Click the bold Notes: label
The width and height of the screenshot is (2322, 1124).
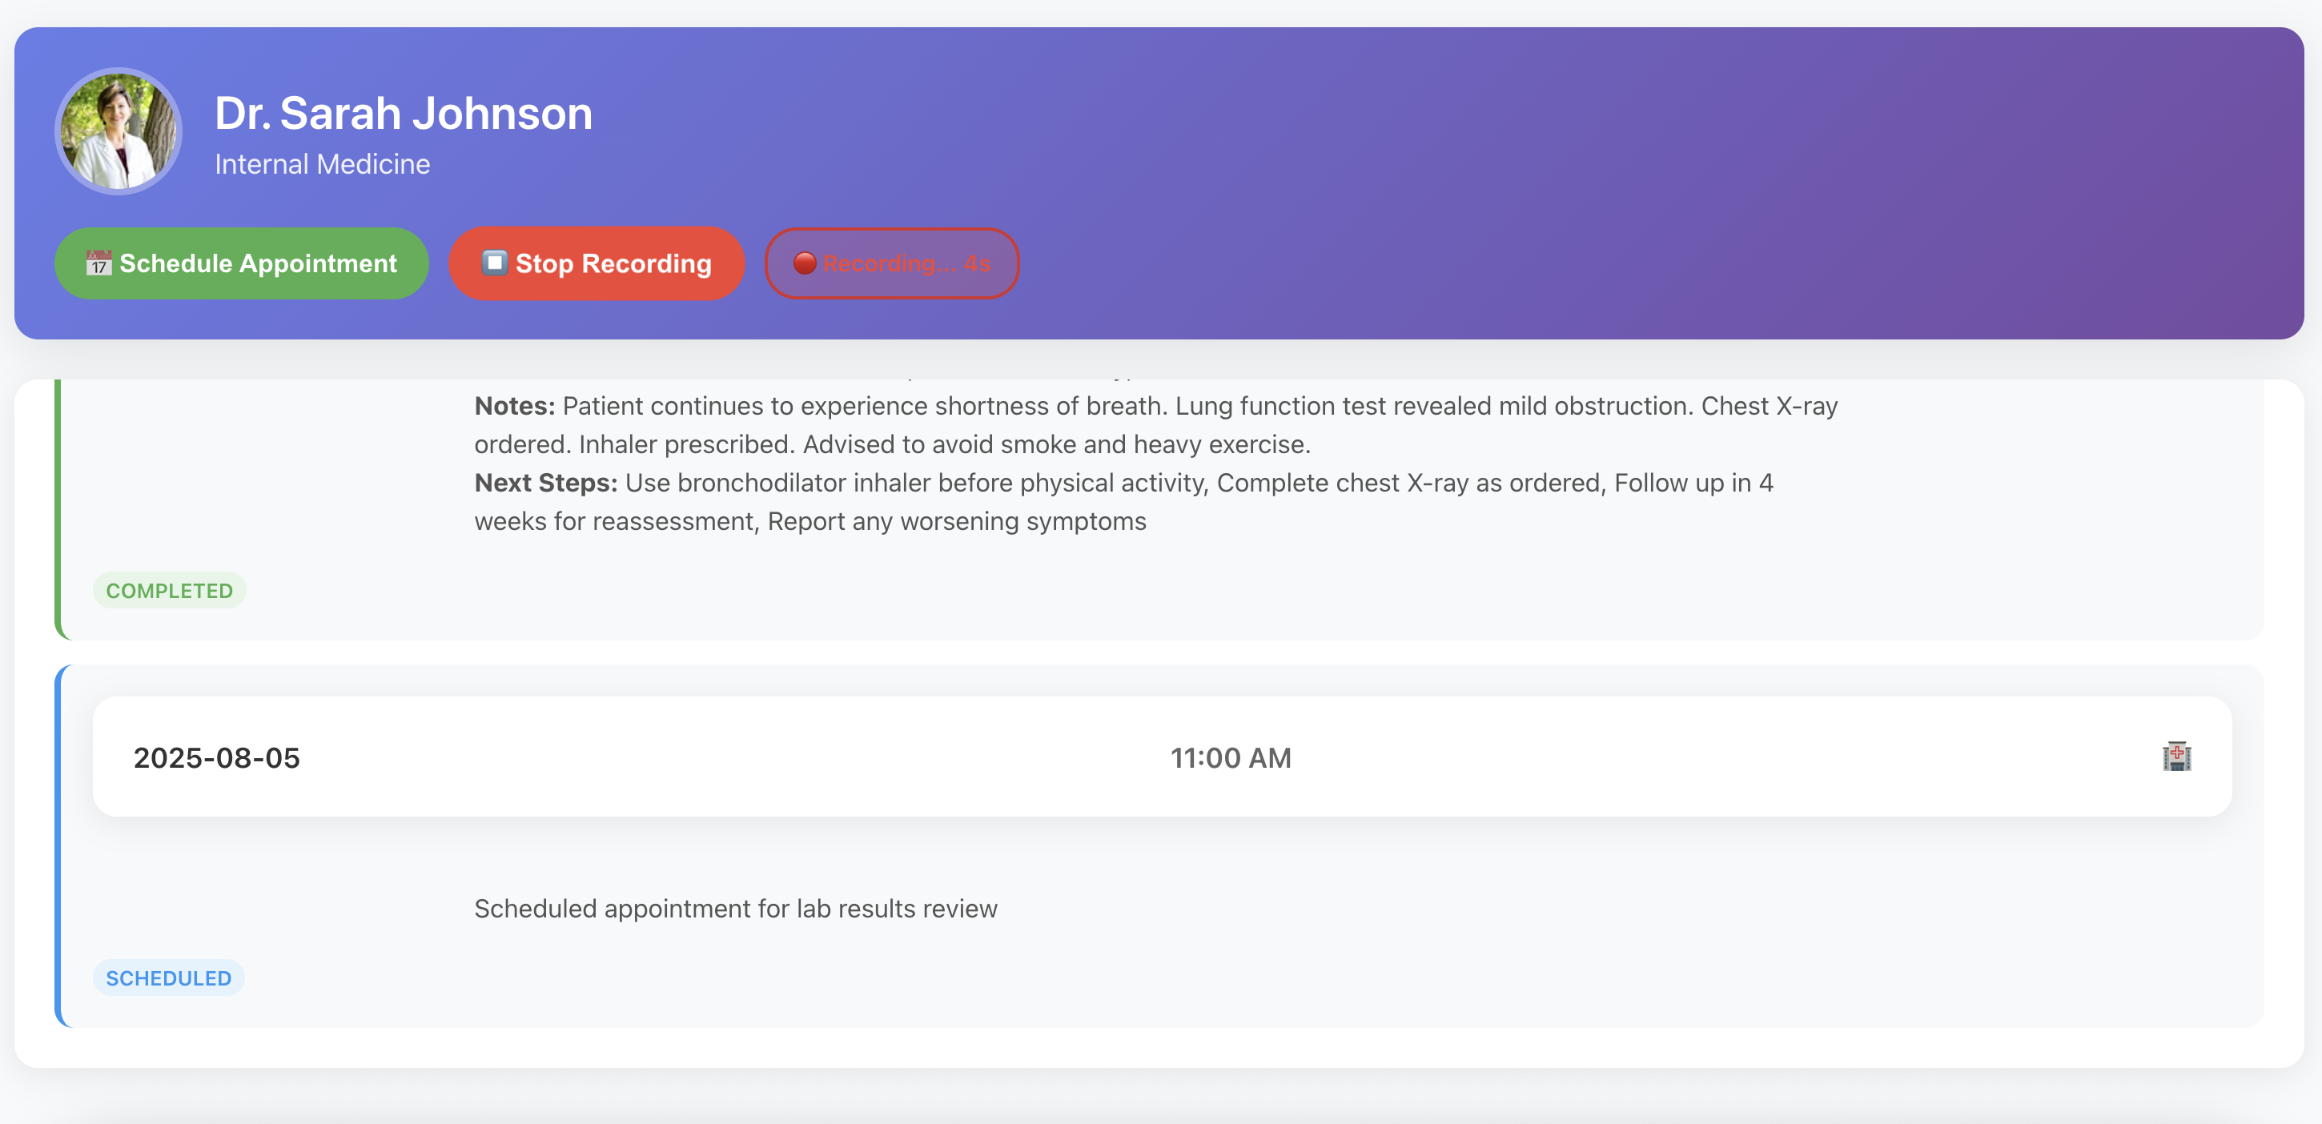tap(514, 406)
